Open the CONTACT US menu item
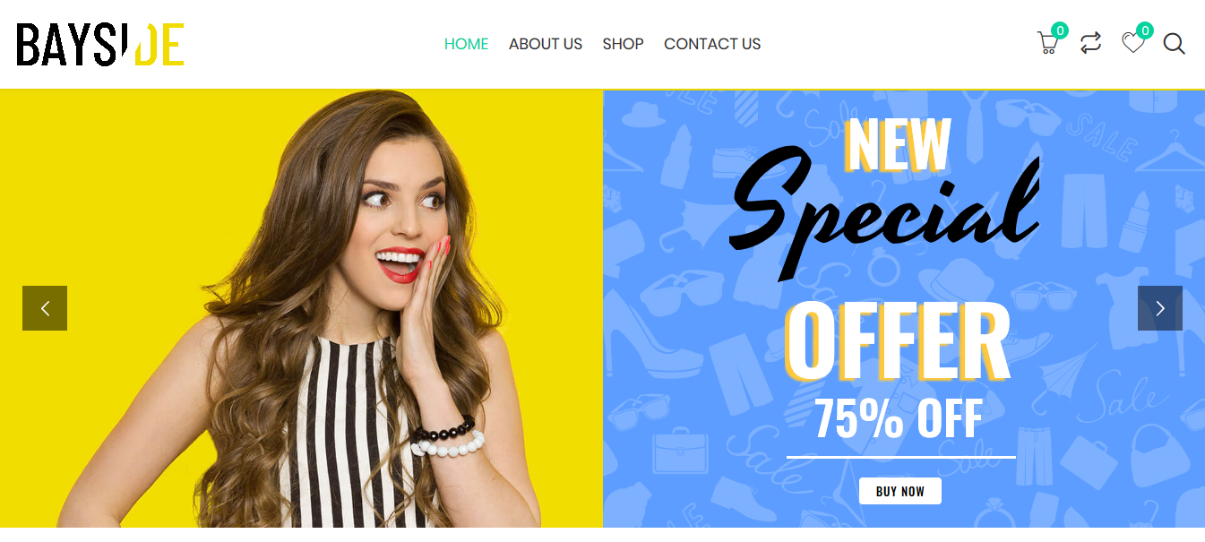This screenshot has width=1205, height=542. click(712, 44)
